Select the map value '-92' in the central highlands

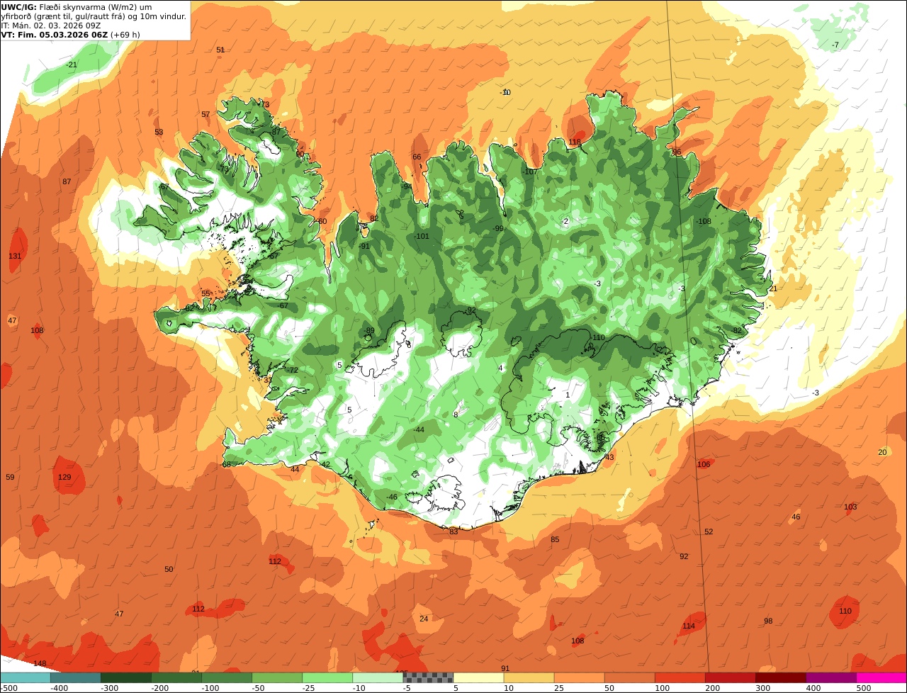[471, 310]
